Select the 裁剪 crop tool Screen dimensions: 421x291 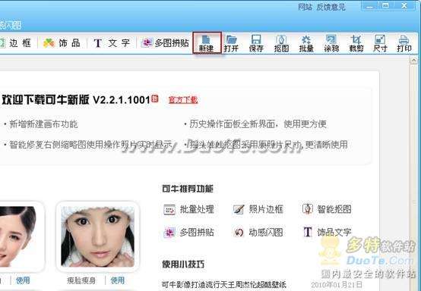(x=356, y=43)
